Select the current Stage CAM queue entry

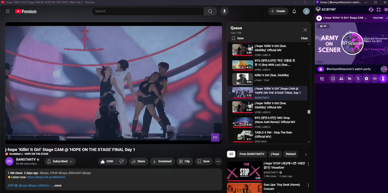pyautogui.click(x=268, y=93)
